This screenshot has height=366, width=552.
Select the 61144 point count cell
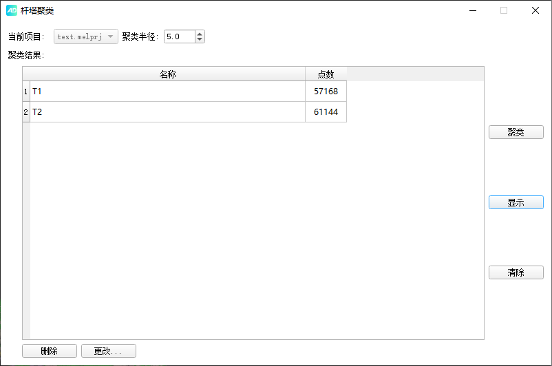tap(326, 112)
